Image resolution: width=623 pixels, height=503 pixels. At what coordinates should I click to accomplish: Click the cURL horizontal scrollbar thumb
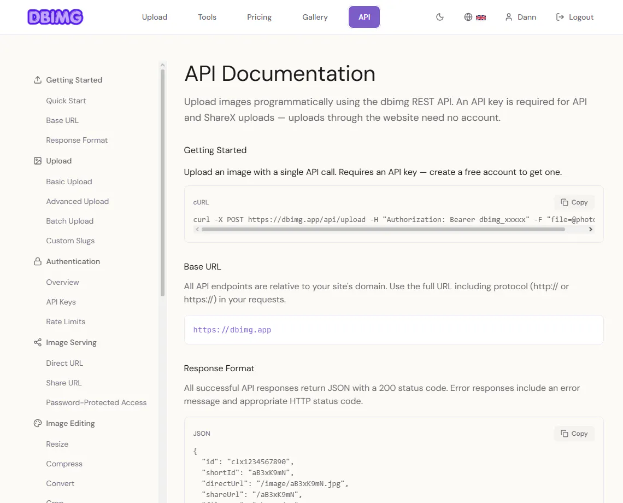383,230
